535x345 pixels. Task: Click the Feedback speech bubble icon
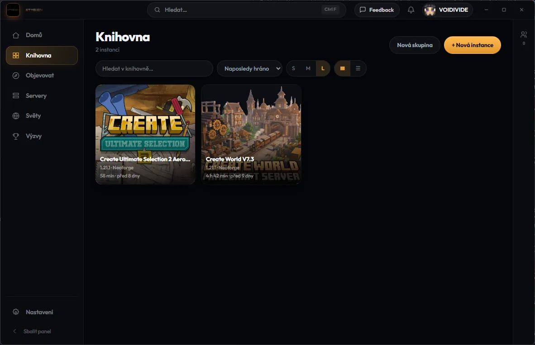tap(363, 10)
